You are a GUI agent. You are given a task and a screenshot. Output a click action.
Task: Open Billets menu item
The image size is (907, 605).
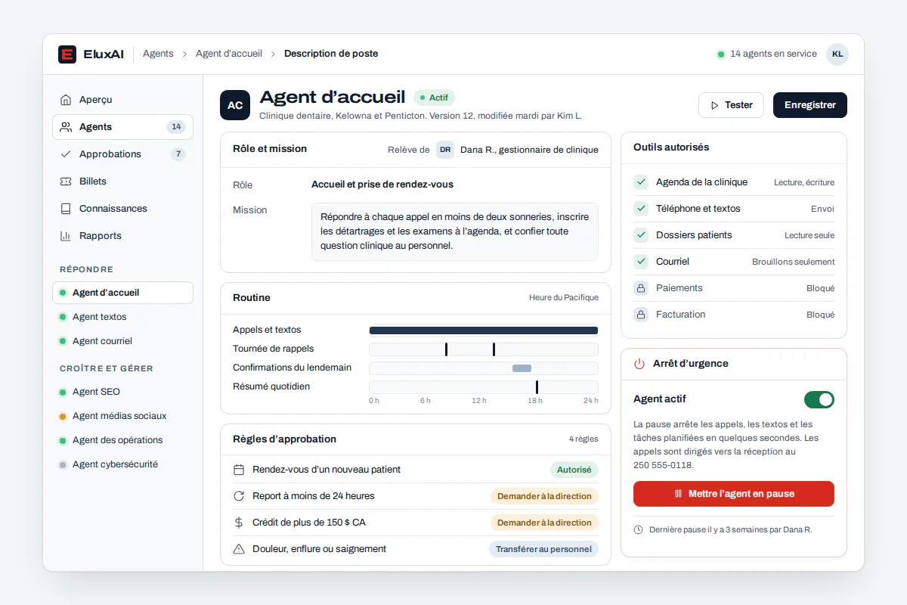(x=122, y=181)
